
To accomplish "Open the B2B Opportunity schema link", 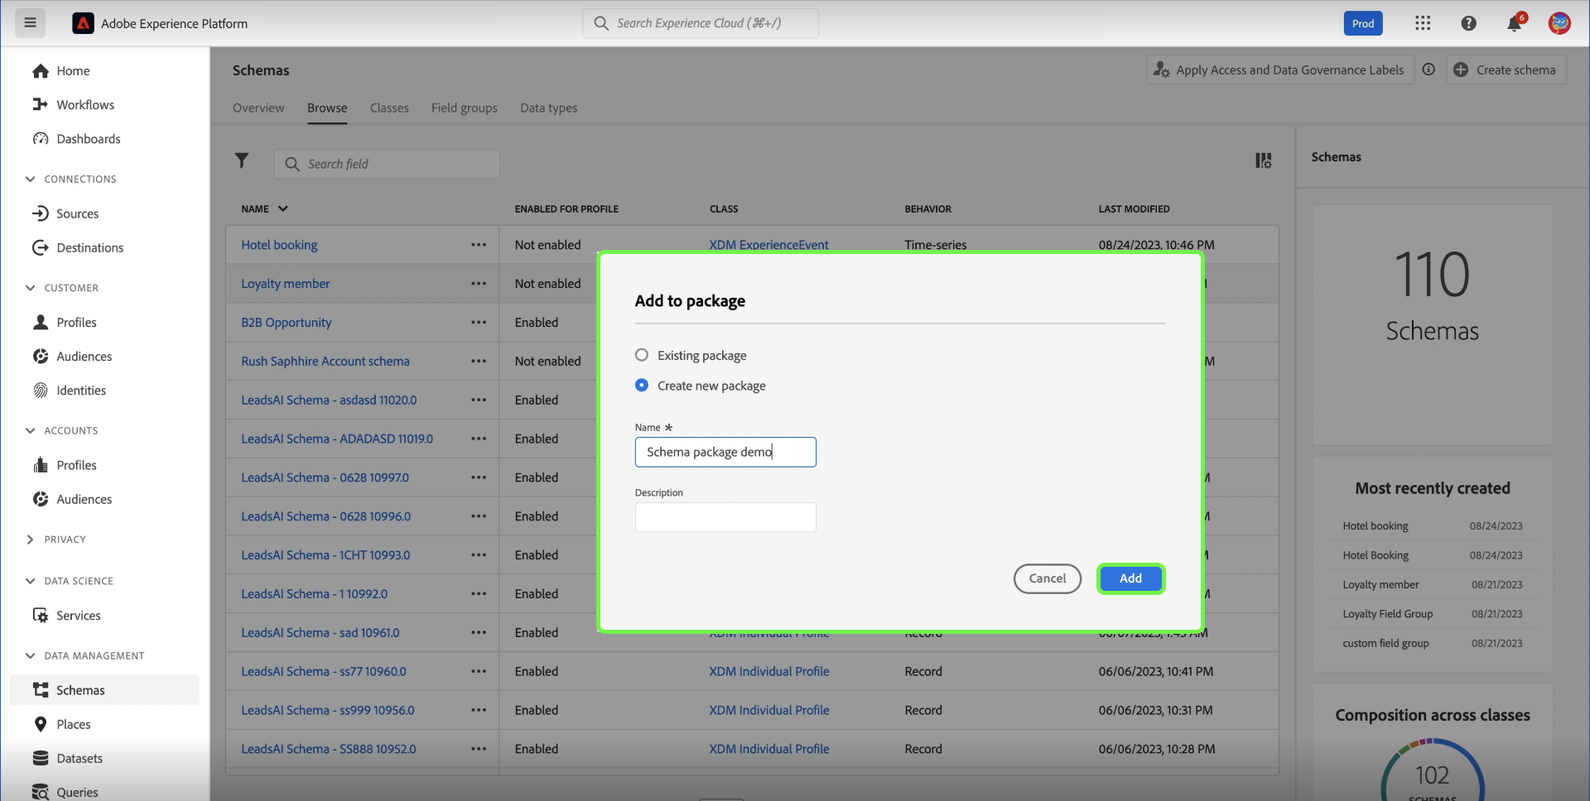I will point(287,323).
